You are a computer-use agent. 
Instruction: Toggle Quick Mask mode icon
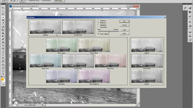pyautogui.click(x=3, y=84)
